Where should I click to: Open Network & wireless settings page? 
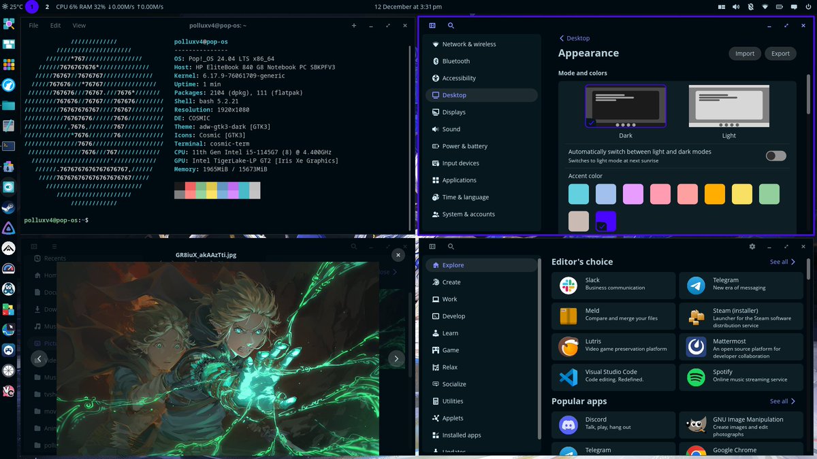coord(482,44)
